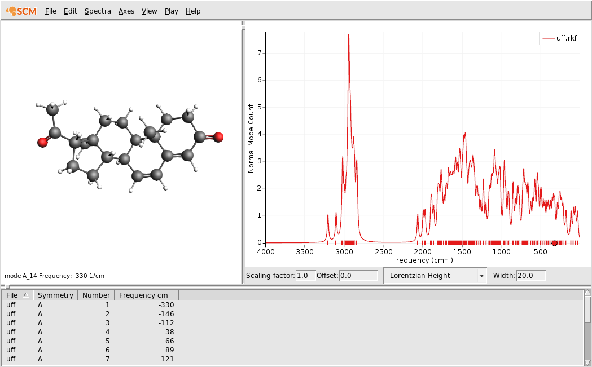
Task: Click the red oxygen atom on the acetyl group
Action: coord(43,142)
